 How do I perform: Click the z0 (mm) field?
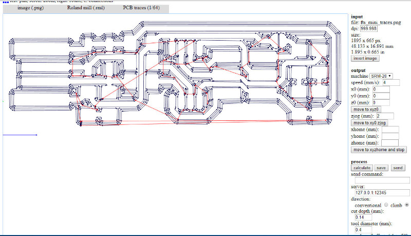coord(381,103)
